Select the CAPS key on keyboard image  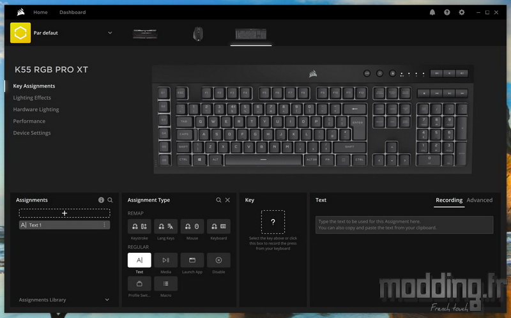click(185, 134)
